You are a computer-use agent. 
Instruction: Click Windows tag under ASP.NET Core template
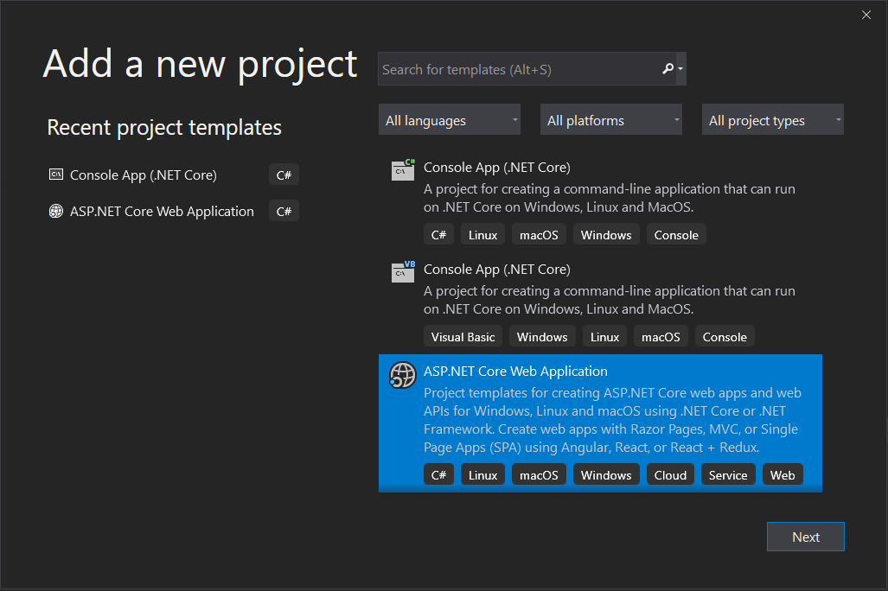pyautogui.click(x=606, y=475)
